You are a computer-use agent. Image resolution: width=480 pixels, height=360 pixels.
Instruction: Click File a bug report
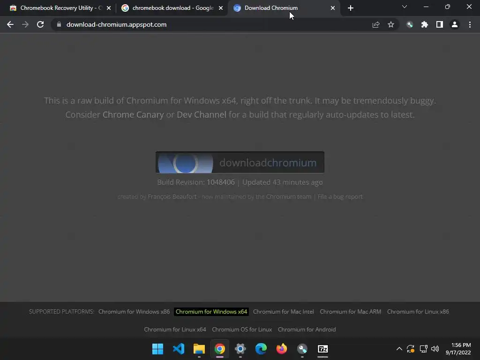point(340,196)
